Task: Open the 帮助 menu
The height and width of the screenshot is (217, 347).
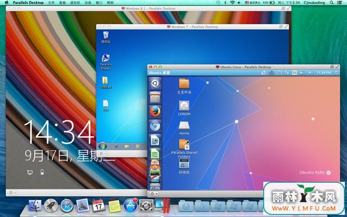Action: coord(110,3)
